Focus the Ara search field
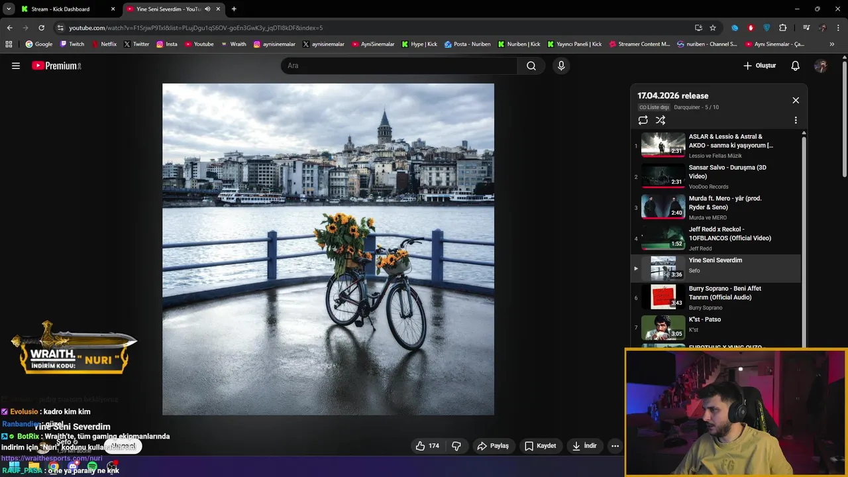The width and height of the screenshot is (848, 477). coord(399,66)
